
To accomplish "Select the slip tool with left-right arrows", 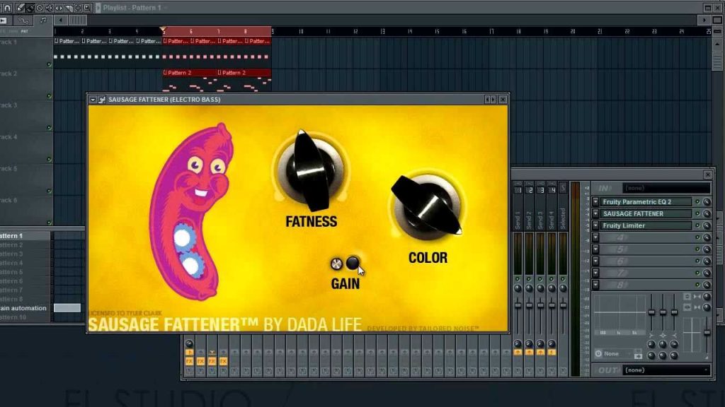I will 59,8.
